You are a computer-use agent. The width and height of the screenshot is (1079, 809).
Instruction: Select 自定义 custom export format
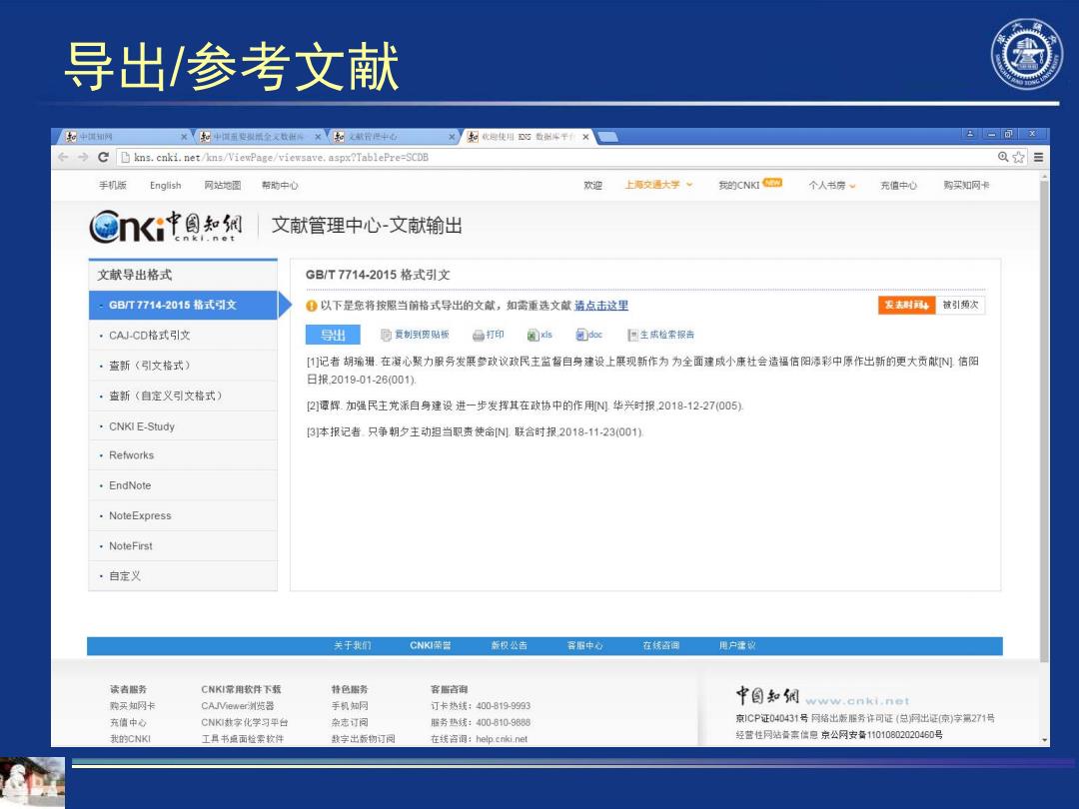pos(183,576)
